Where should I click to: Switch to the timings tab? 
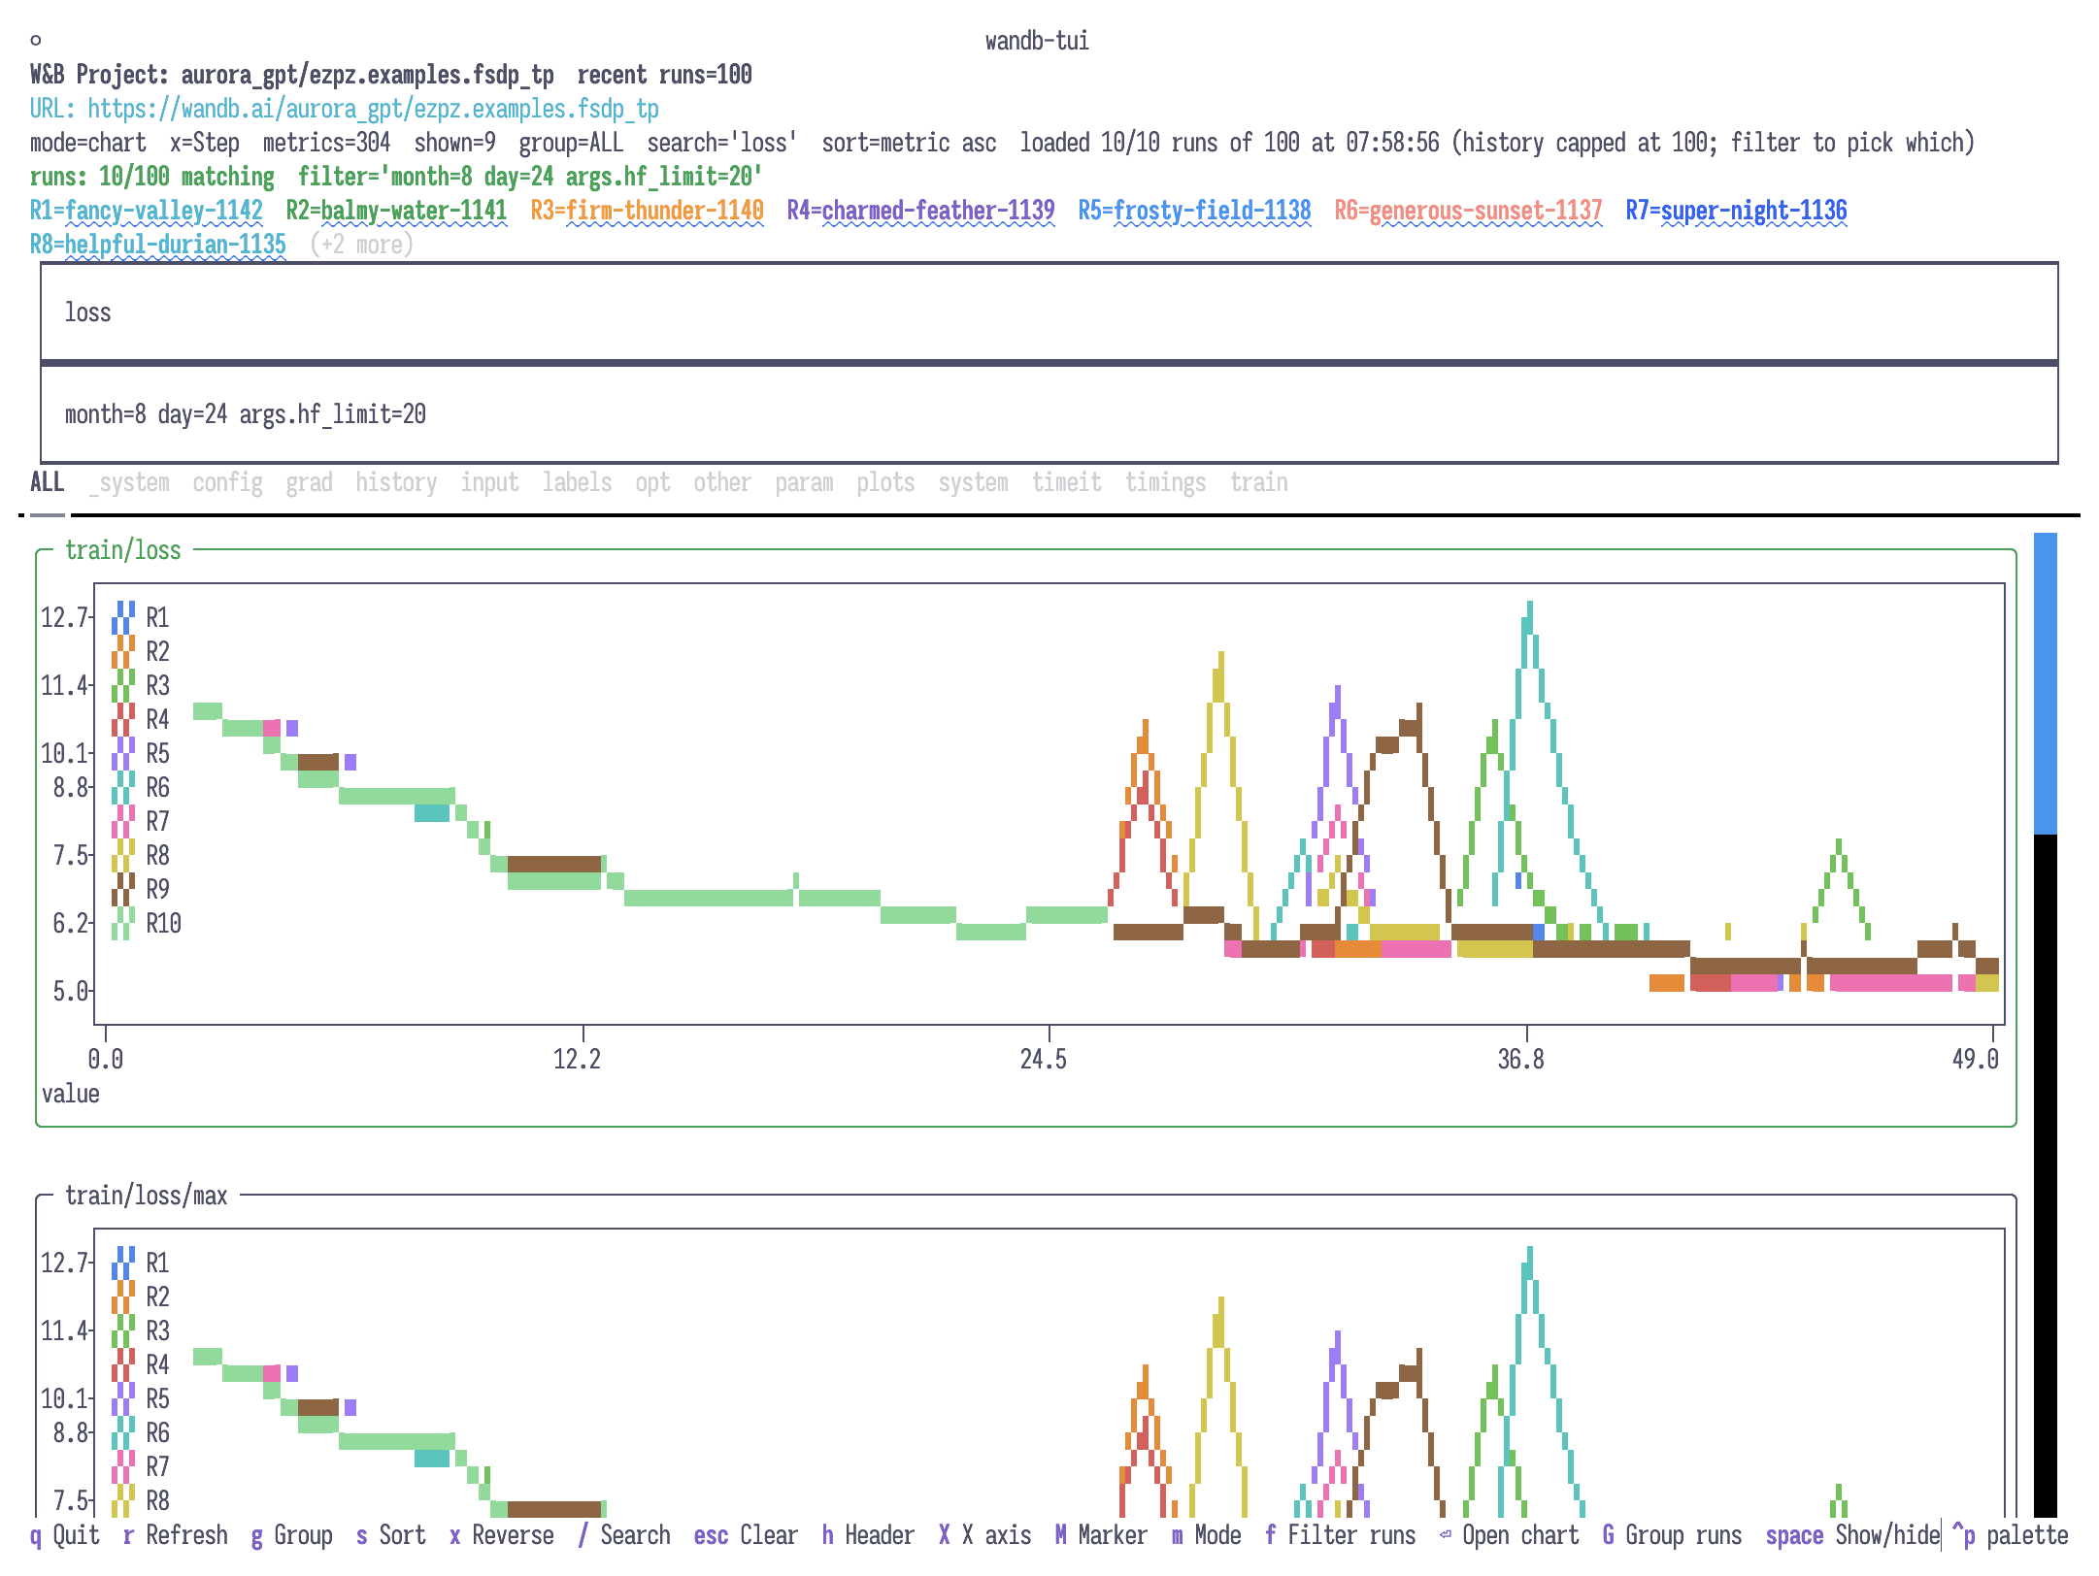tap(1165, 482)
